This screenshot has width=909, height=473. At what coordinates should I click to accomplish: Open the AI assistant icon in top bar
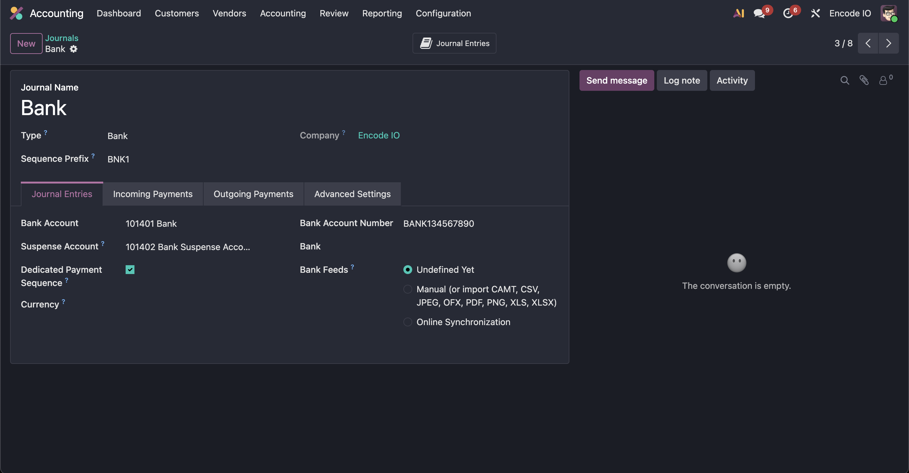click(x=739, y=13)
